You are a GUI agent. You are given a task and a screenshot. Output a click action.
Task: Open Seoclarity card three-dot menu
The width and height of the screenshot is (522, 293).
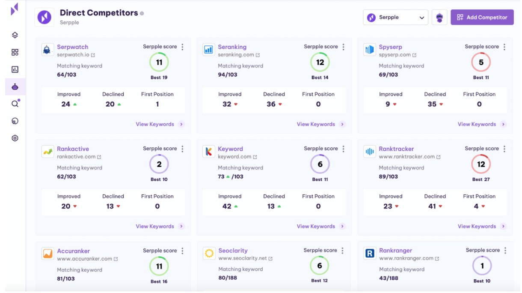[x=343, y=251]
